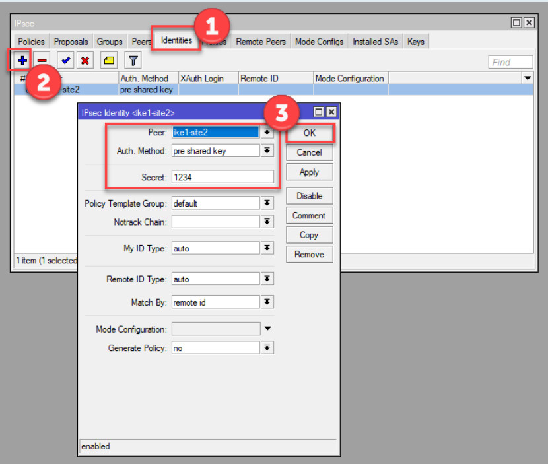Screen dimensions: 548x464
Task: Sort by the Auth. Method column header
Action: pyautogui.click(x=149, y=79)
